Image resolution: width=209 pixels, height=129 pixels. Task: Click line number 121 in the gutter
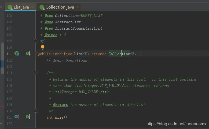pos(9,117)
